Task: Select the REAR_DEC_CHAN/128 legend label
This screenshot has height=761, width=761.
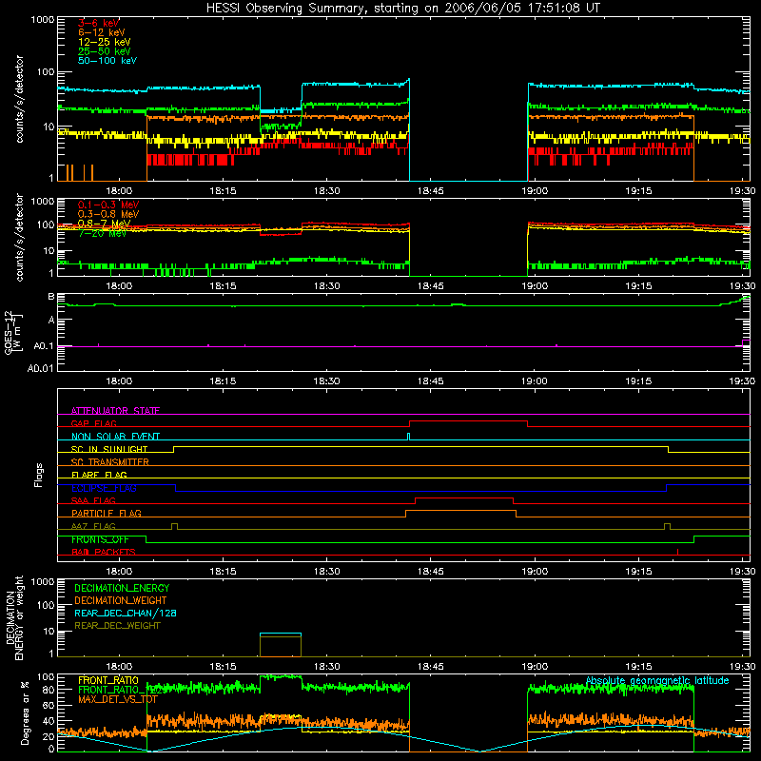Action: (x=126, y=613)
